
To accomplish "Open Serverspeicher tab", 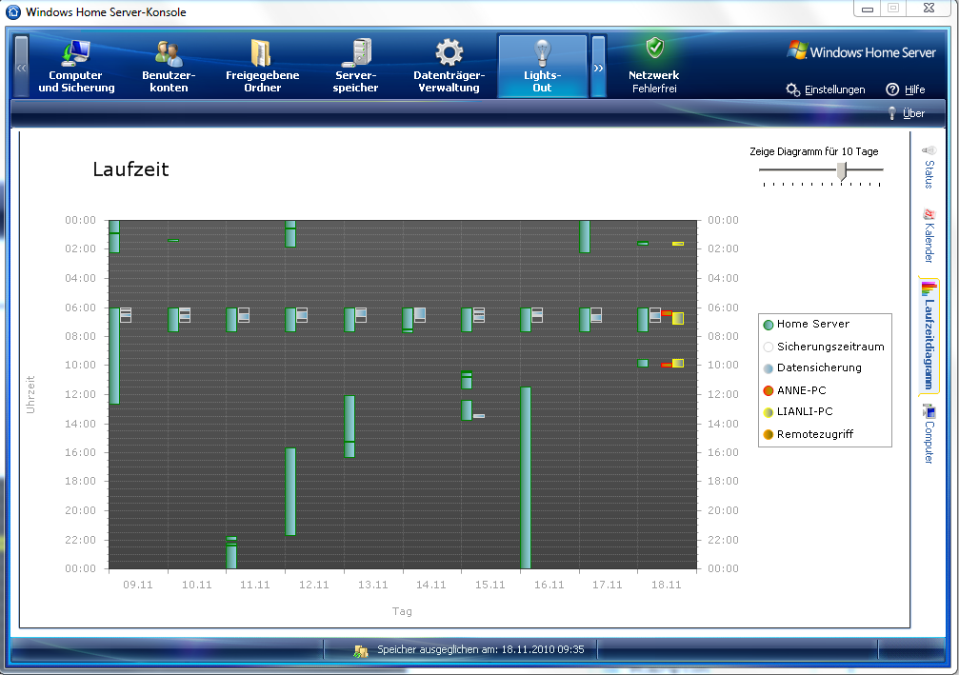I will [x=355, y=66].
